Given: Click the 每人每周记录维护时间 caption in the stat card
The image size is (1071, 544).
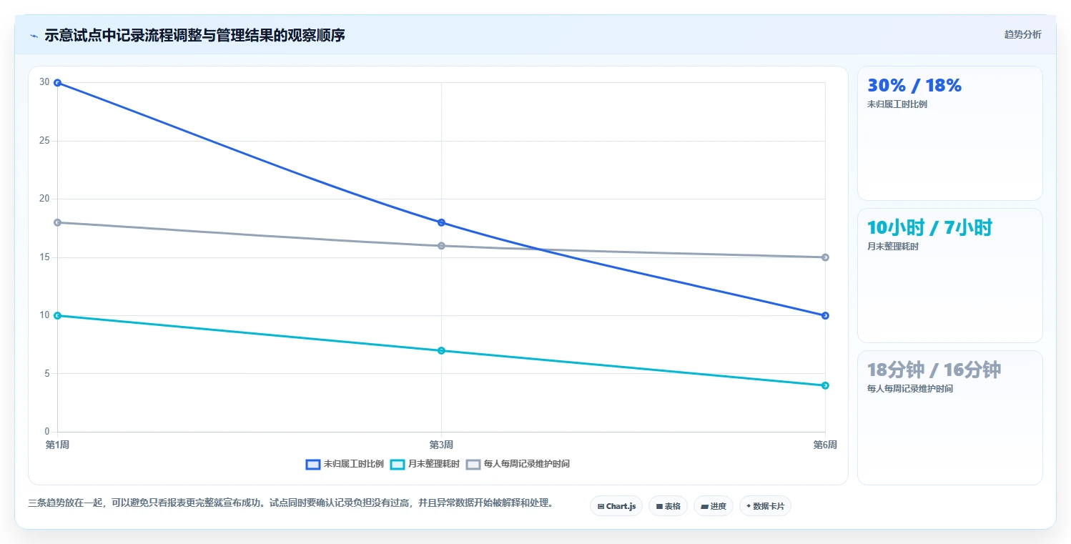Looking at the screenshot, I should coord(910,389).
